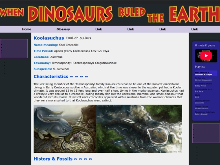Click the Name meaning label
This screenshot has height=165, width=220.
point(46,45)
